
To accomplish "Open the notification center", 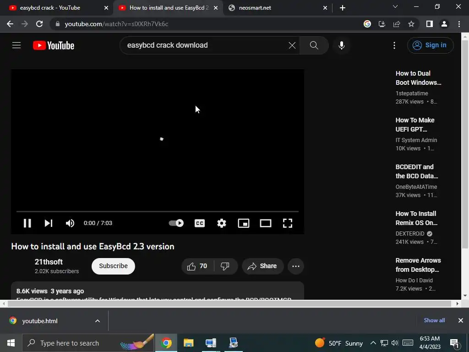I will [455, 343].
